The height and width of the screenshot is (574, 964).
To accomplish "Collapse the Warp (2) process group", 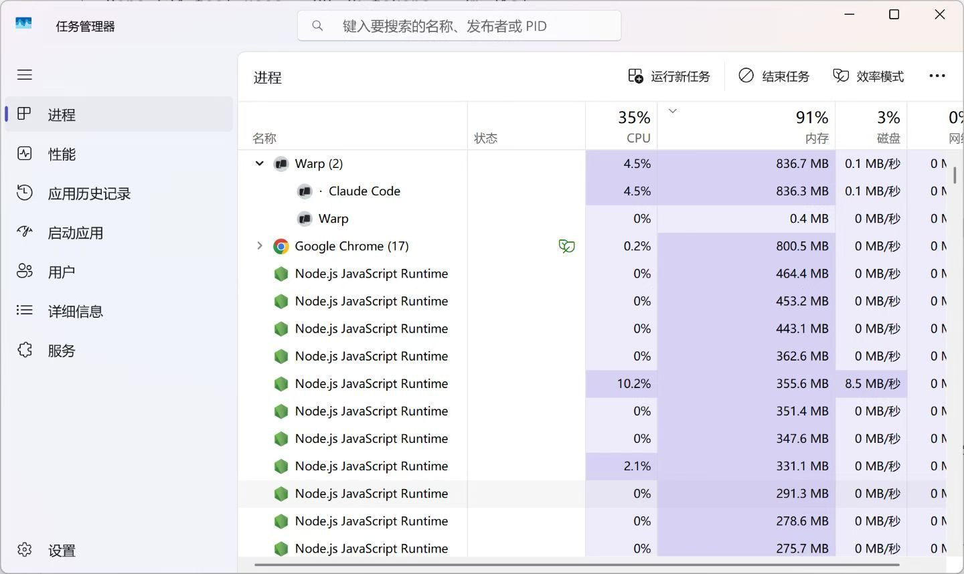I will click(x=260, y=163).
